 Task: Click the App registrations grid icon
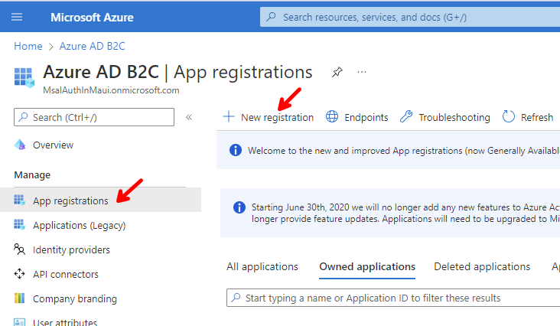19,200
